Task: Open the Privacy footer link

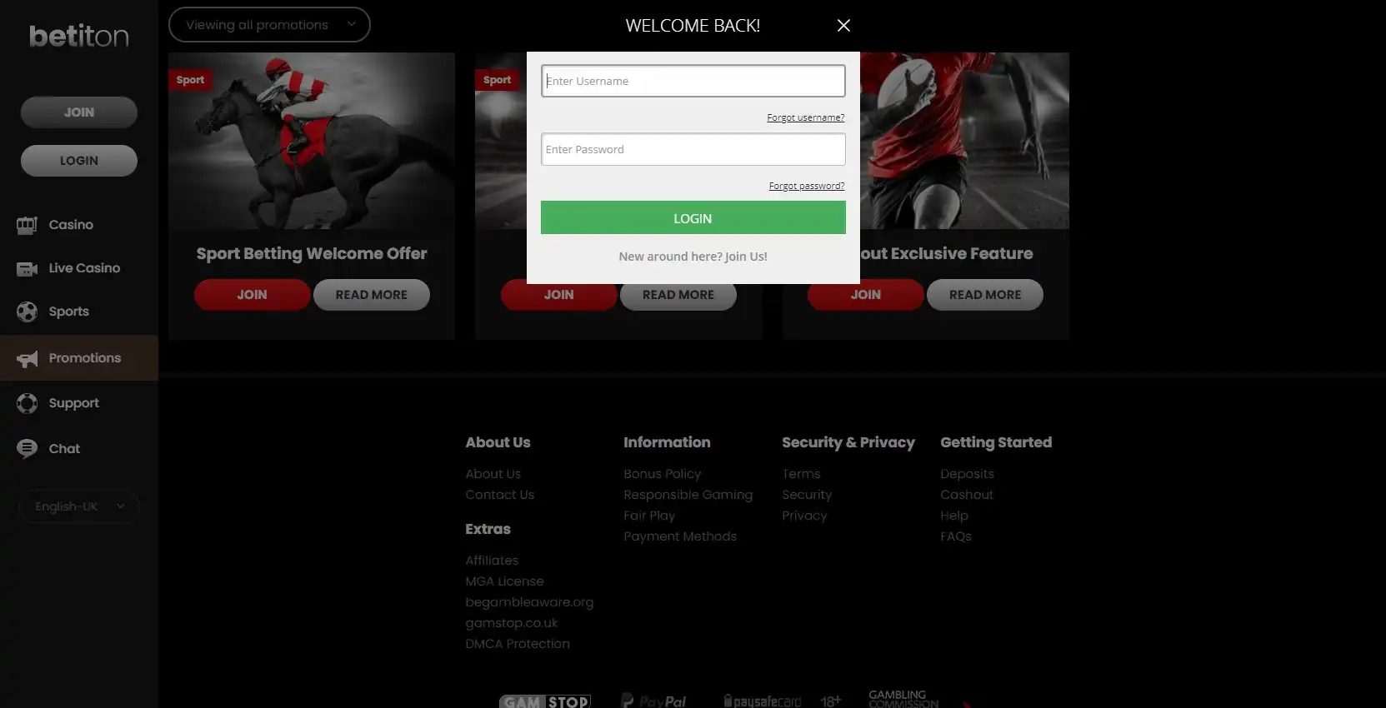Action: click(804, 516)
